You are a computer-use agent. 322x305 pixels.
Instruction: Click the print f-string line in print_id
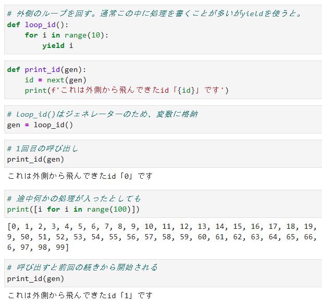click(x=127, y=90)
